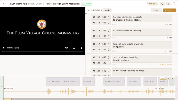This screenshot has height=100, width=178.
Task: Edit subtitle text 'So, dear friends, it's wonderful'
Action: click(142, 18)
